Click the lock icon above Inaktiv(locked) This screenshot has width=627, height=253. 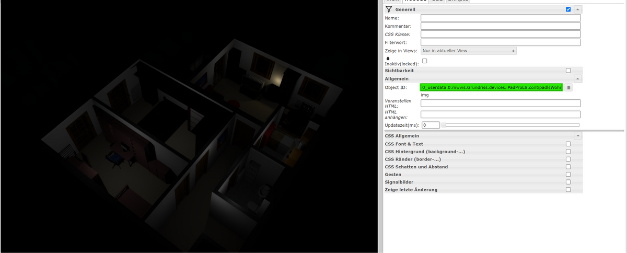(387, 58)
